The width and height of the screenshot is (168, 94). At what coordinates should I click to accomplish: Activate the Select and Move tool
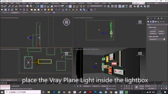[x=42, y=6]
